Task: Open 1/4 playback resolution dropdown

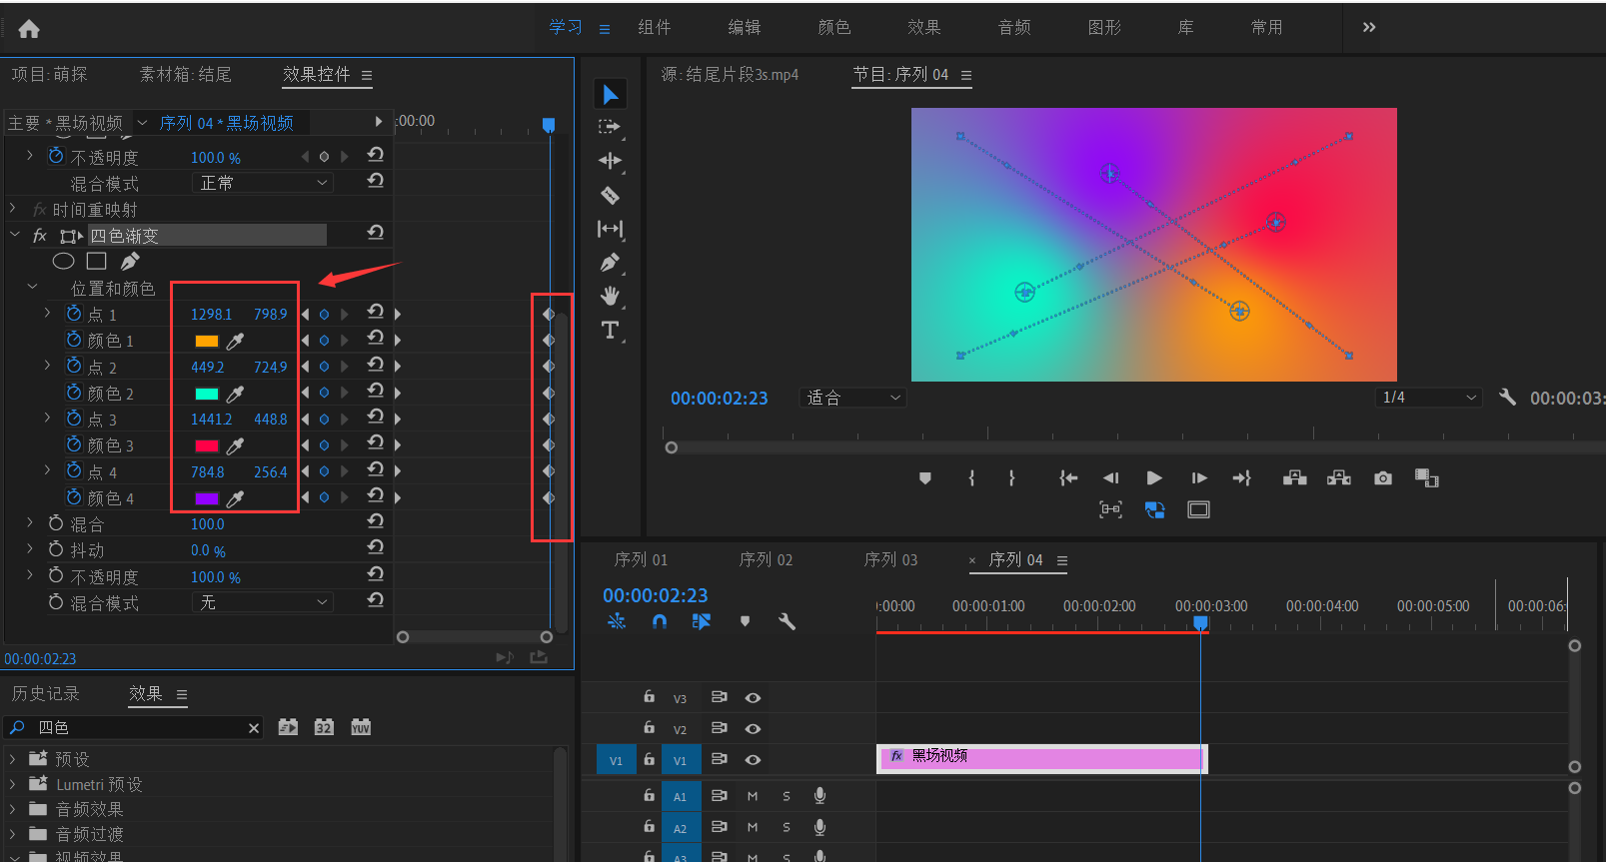Action: coord(1429,398)
